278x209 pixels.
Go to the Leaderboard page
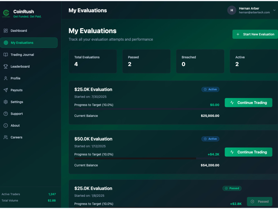[x=29, y=67]
